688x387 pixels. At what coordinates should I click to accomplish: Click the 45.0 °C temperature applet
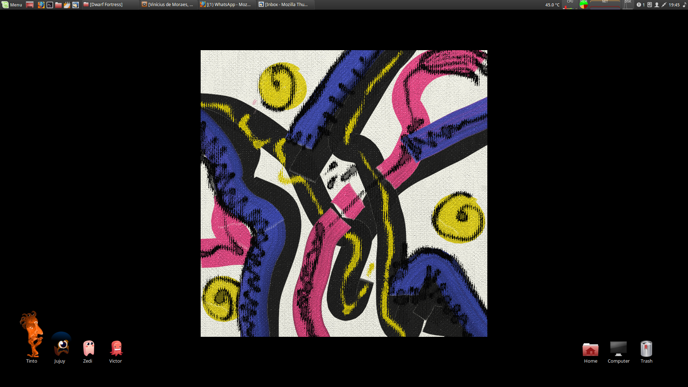tap(552, 5)
